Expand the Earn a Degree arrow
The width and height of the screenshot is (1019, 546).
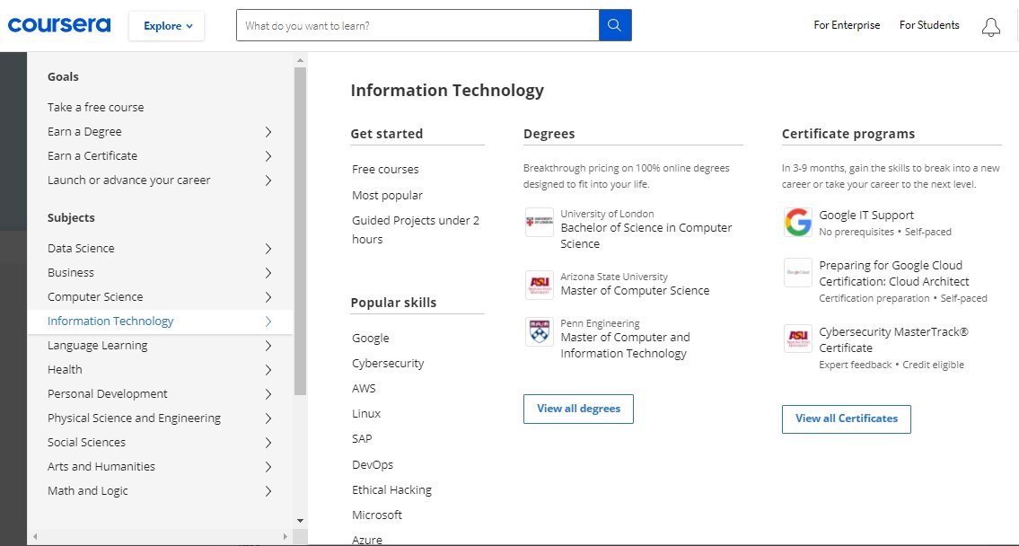coord(268,132)
